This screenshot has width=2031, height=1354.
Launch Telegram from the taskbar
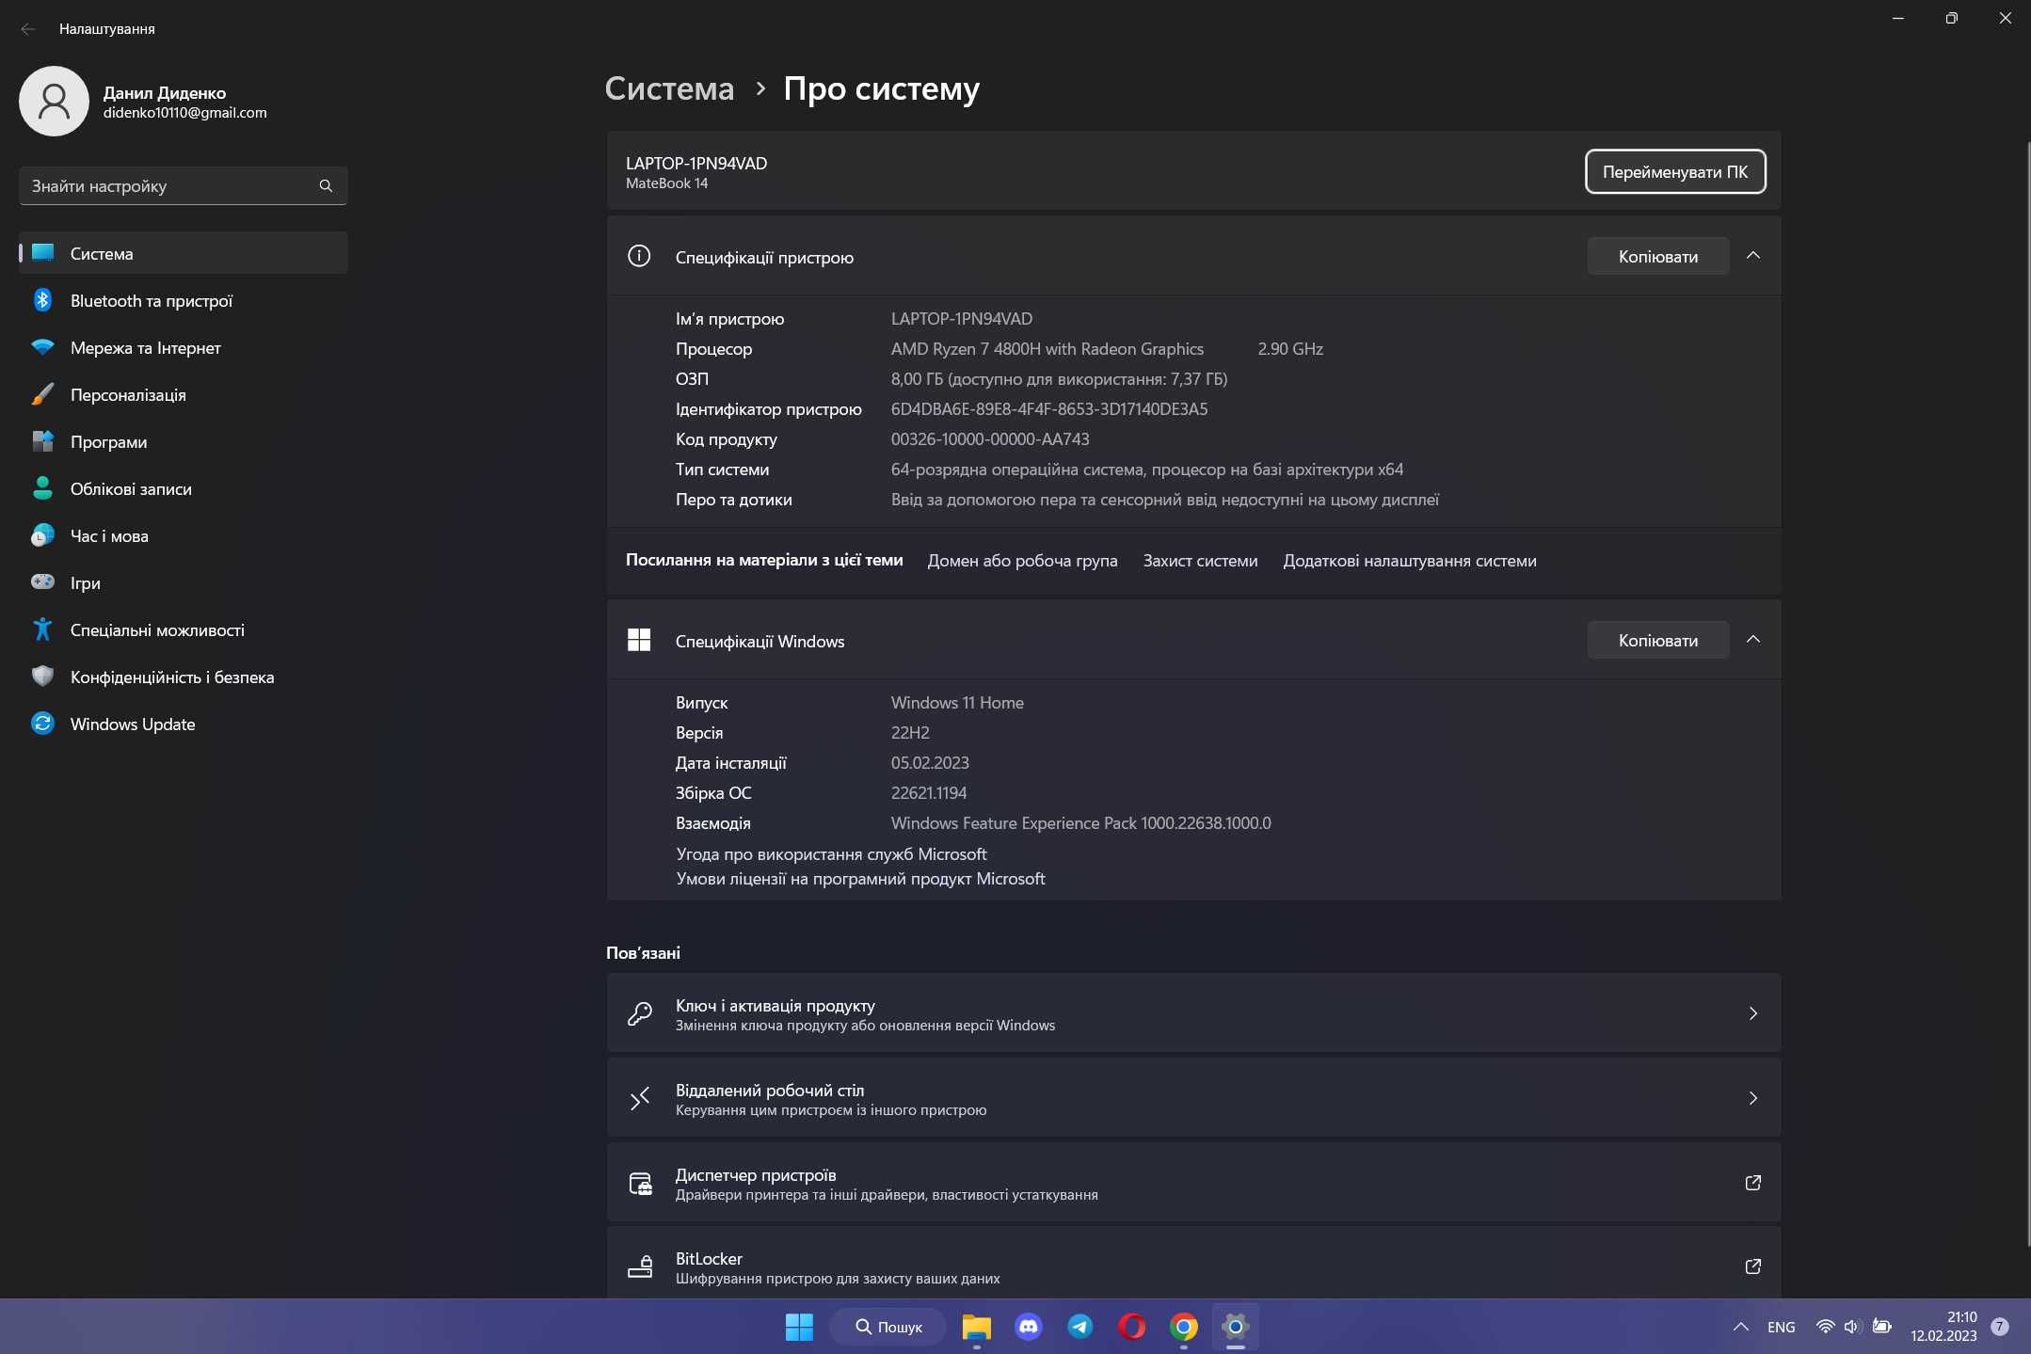[1080, 1327]
